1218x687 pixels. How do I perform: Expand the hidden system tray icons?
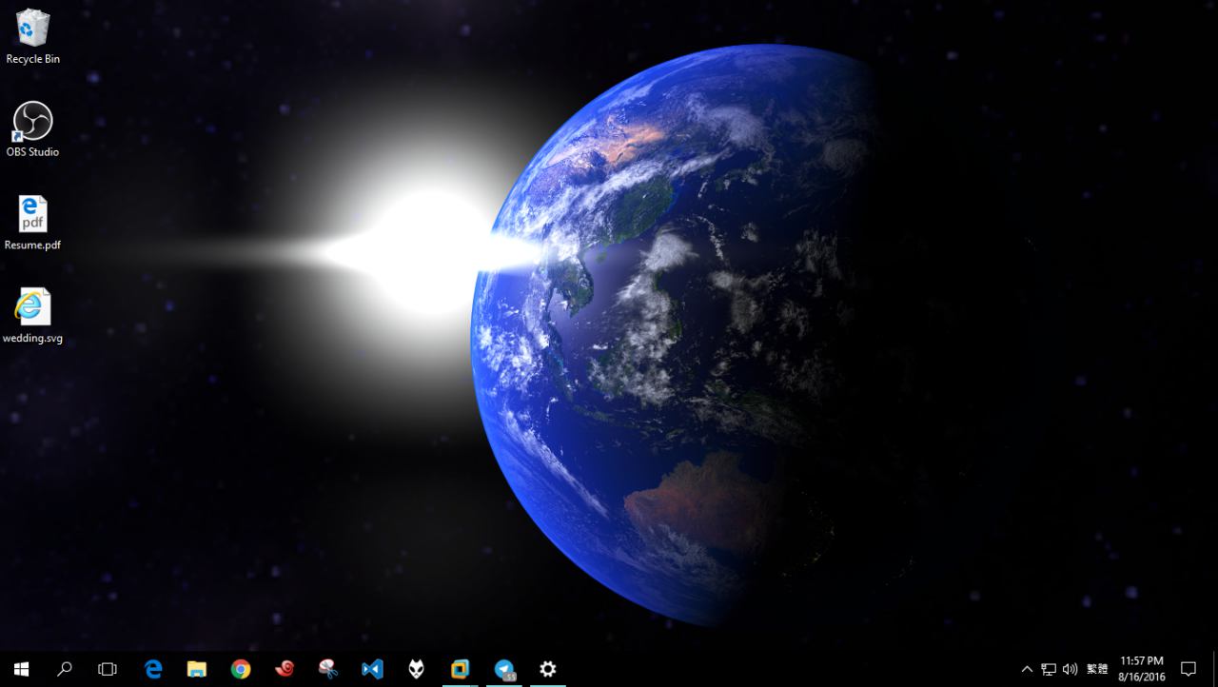pos(1027,669)
